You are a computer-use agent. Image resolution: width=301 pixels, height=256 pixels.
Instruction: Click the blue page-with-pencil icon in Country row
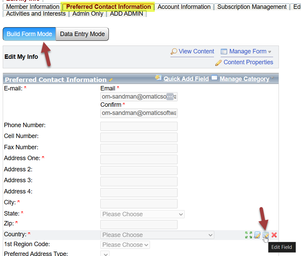(257, 235)
